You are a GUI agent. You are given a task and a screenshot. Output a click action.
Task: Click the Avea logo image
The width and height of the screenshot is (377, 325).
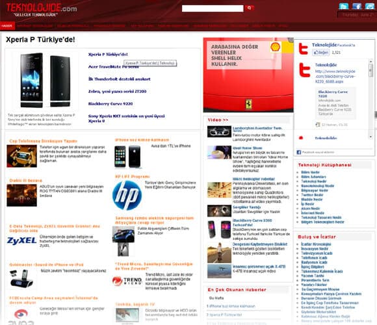21,317
